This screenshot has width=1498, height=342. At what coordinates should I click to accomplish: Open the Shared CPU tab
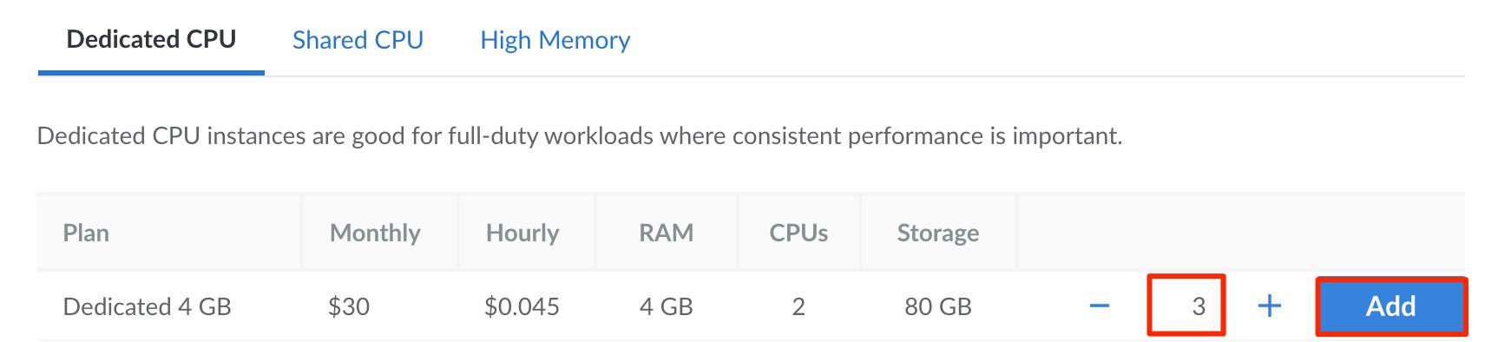(x=358, y=40)
